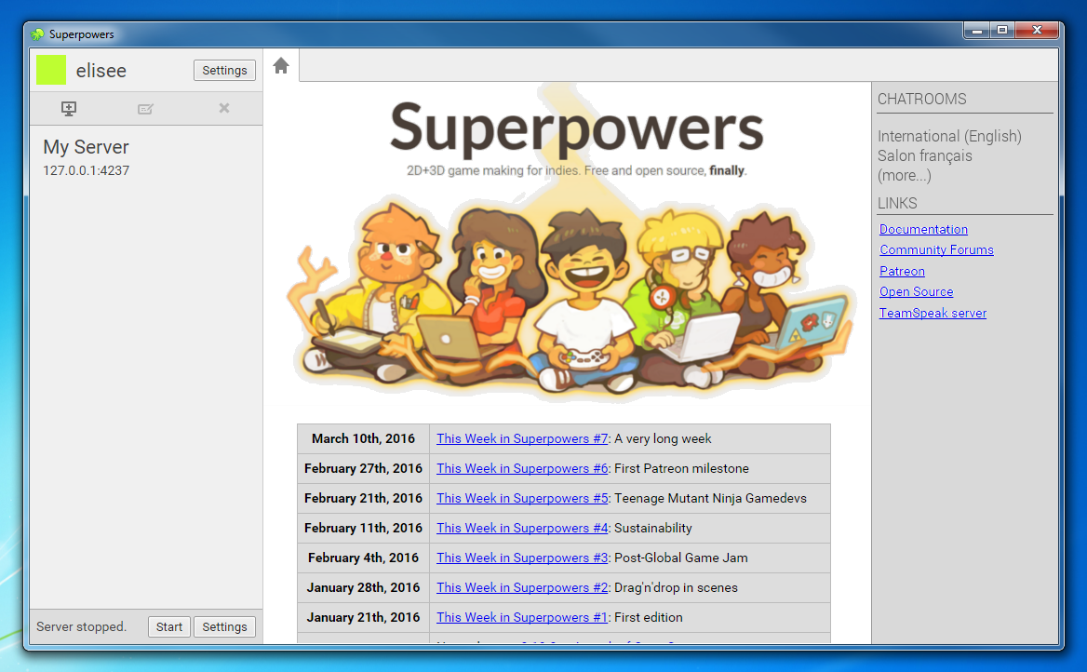The width and height of the screenshot is (1087, 672).
Task: Click the February 21th, 2016 date cell
Action: tap(363, 499)
